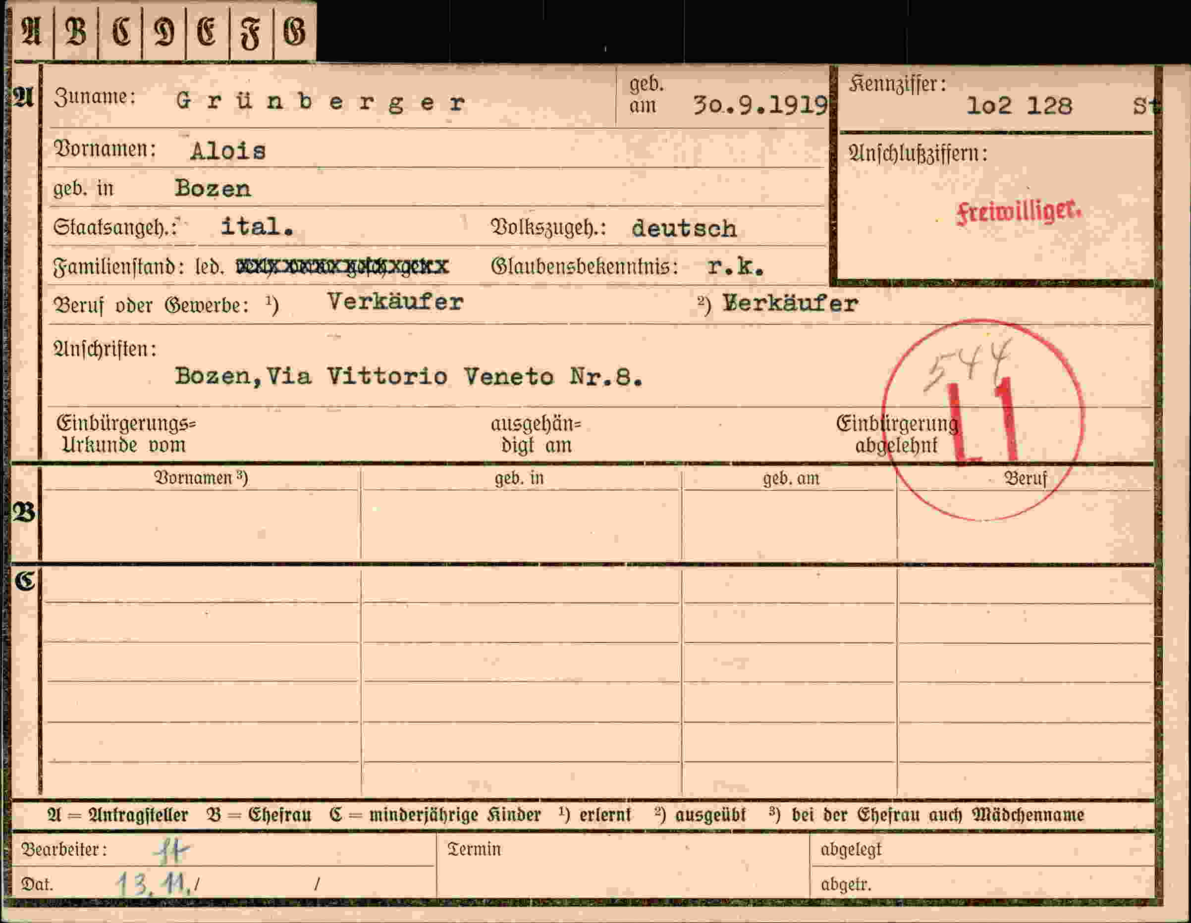The width and height of the screenshot is (1191, 923).
Task: Click the 'ausgehändigt am' label
Action: pos(536,435)
